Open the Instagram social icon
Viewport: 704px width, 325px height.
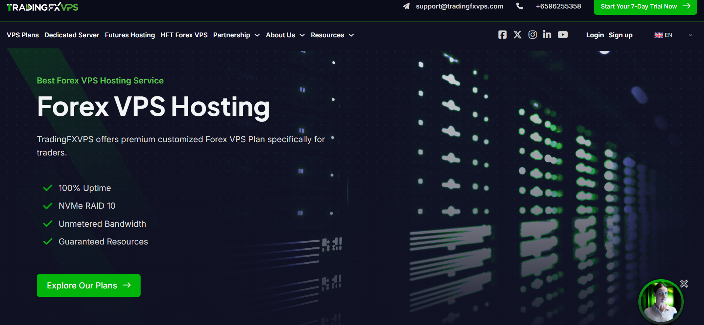[x=532, y=35]
